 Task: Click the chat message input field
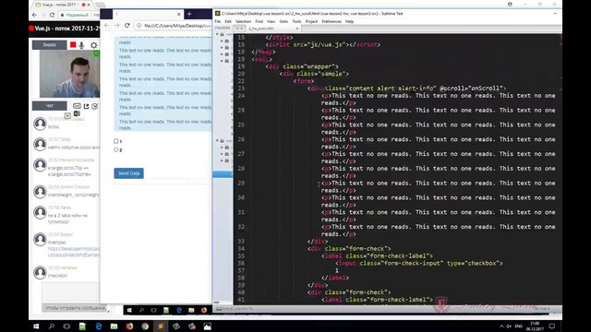click(x=70, y=291)
